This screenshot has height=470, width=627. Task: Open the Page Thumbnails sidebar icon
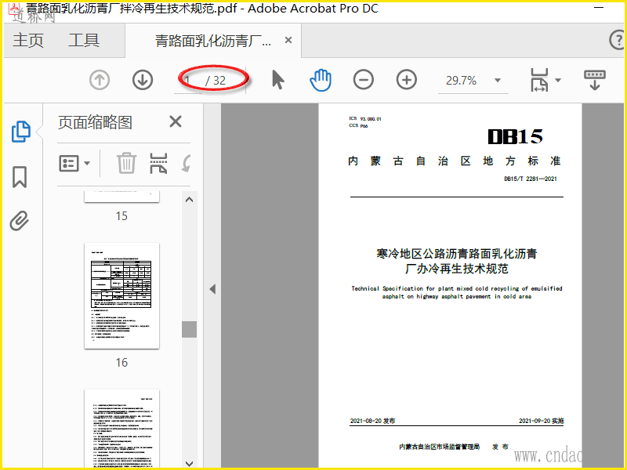(20, 132)
